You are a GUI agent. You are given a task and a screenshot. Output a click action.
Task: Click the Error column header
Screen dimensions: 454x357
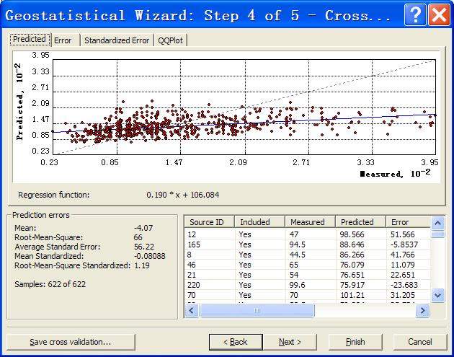[x=409, y=222]
